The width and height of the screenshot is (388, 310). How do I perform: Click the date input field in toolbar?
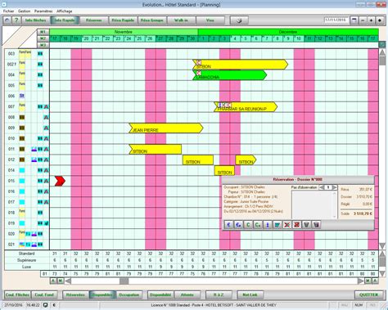coord(336,20)
